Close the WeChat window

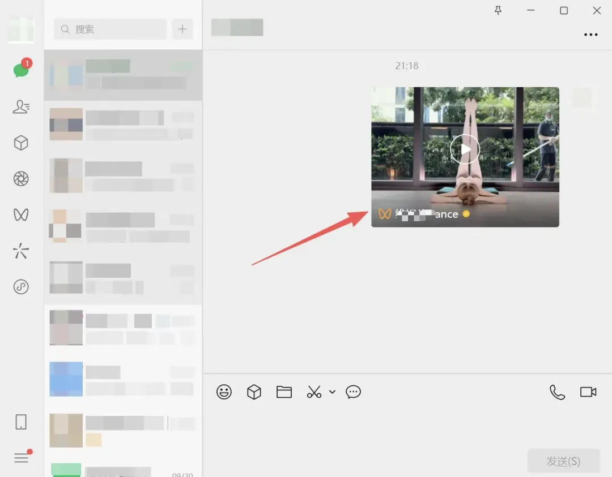tap(597, 11)
